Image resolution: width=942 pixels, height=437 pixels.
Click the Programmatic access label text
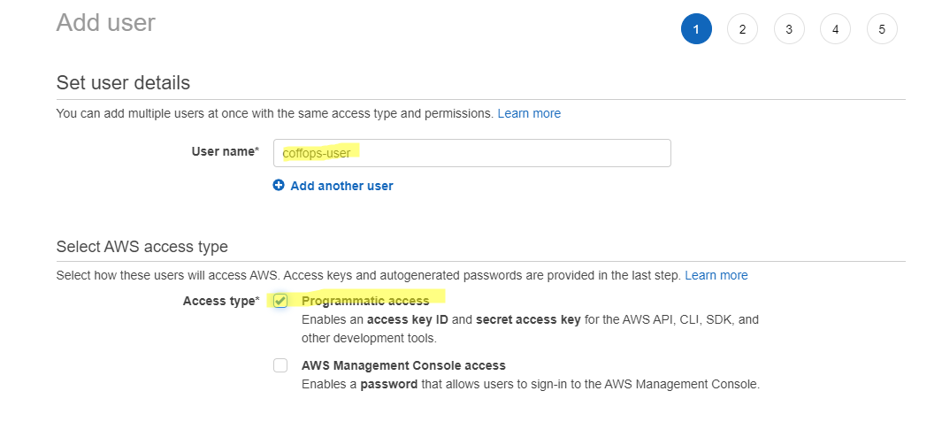coord(365,301)
